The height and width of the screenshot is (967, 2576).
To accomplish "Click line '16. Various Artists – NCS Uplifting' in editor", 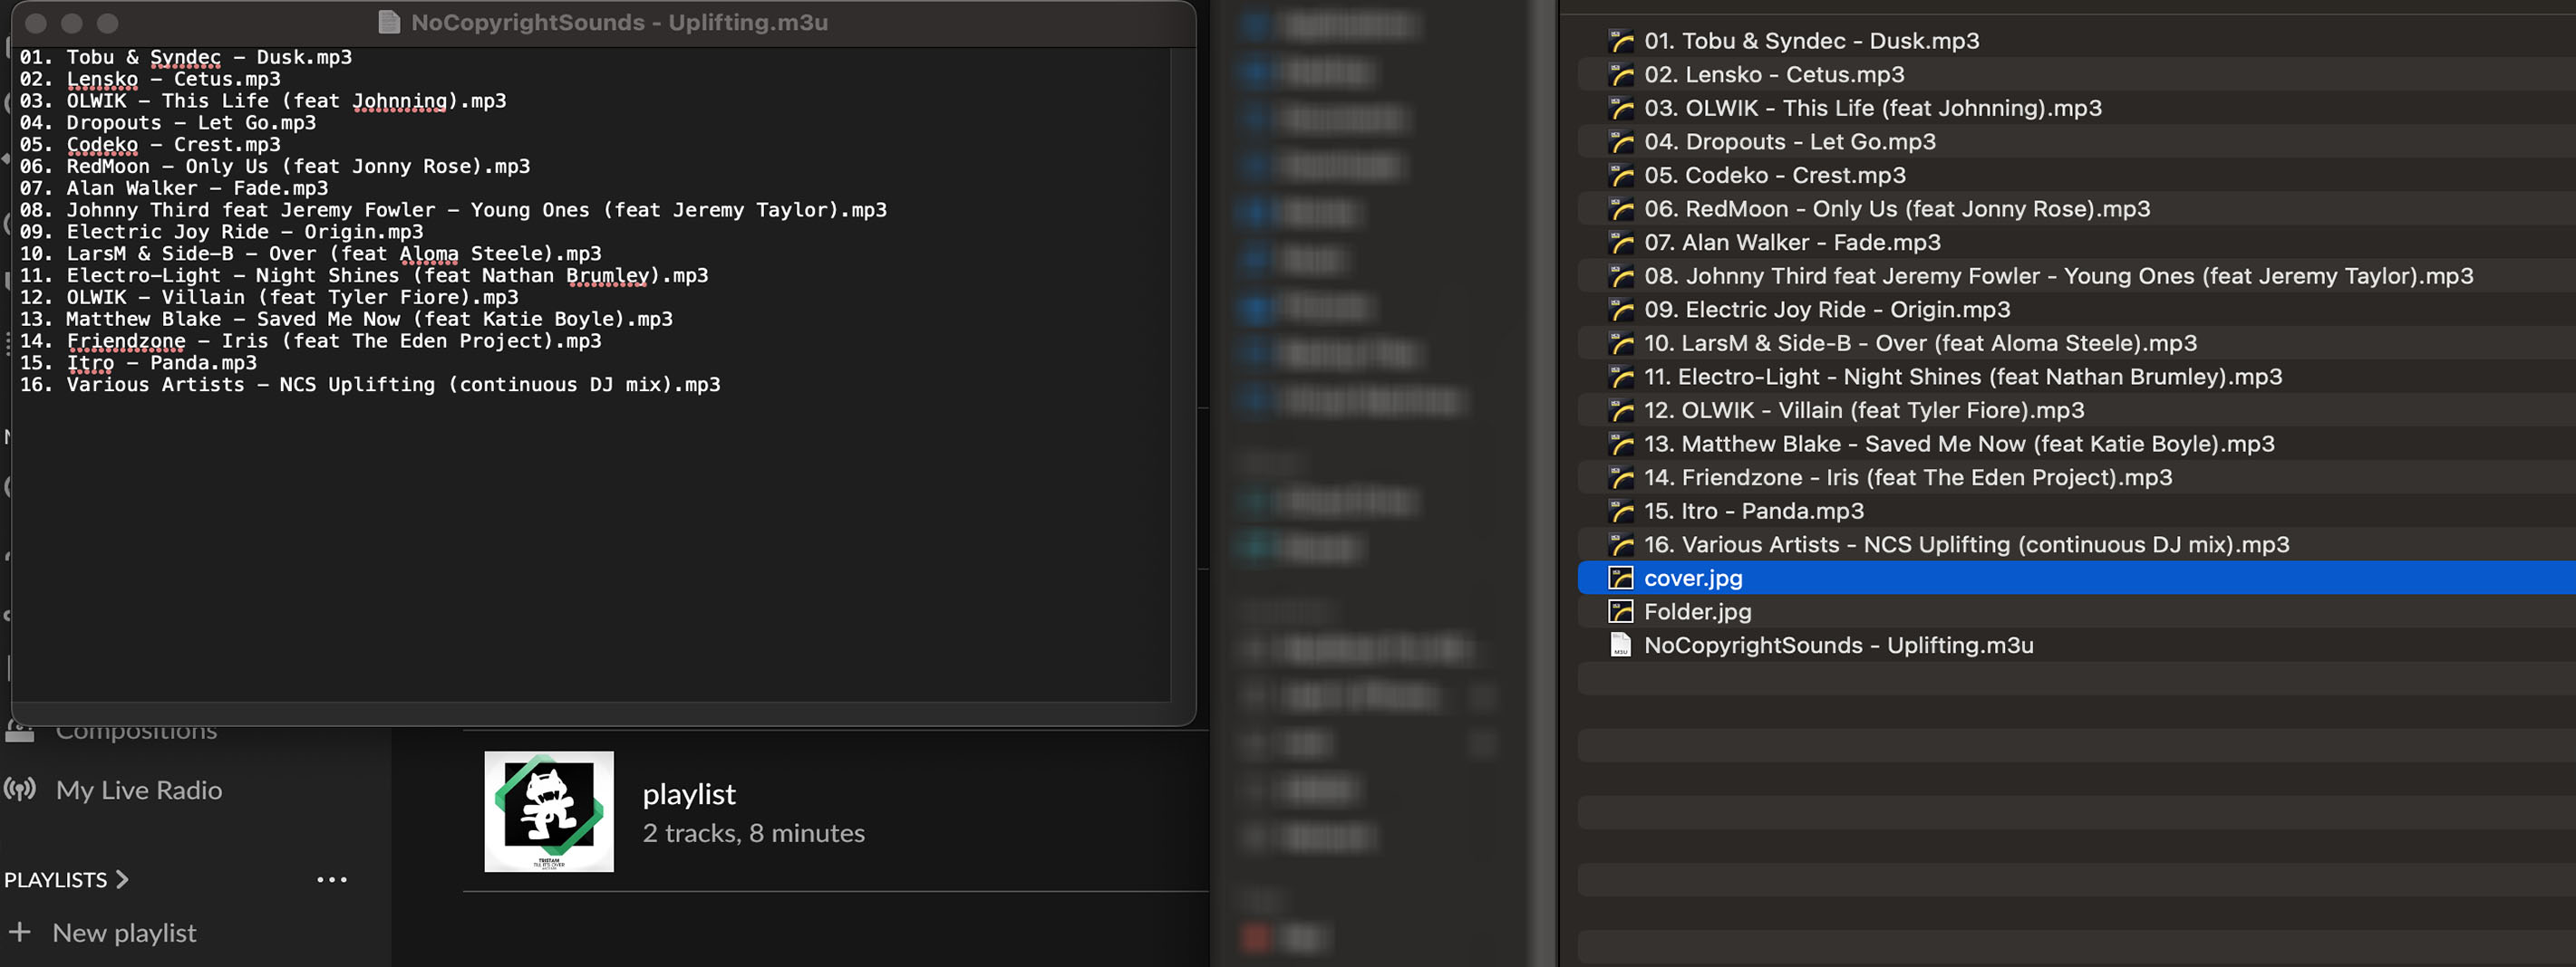I will 370,385.
